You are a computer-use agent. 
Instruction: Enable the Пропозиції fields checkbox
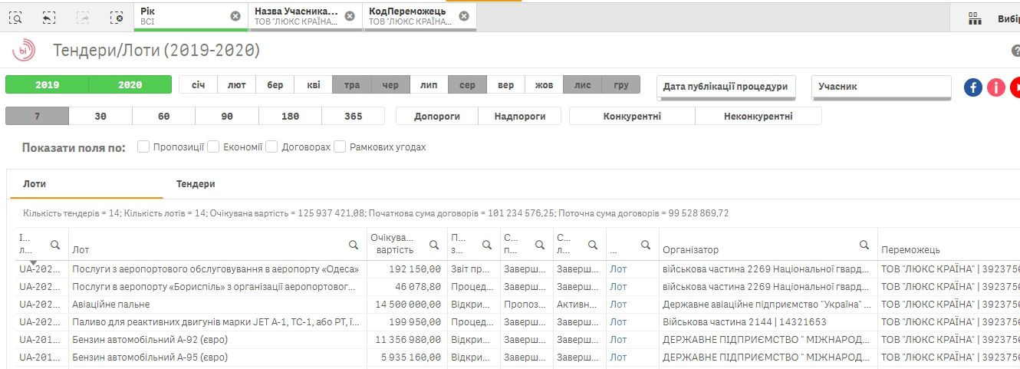coord(143,147)
